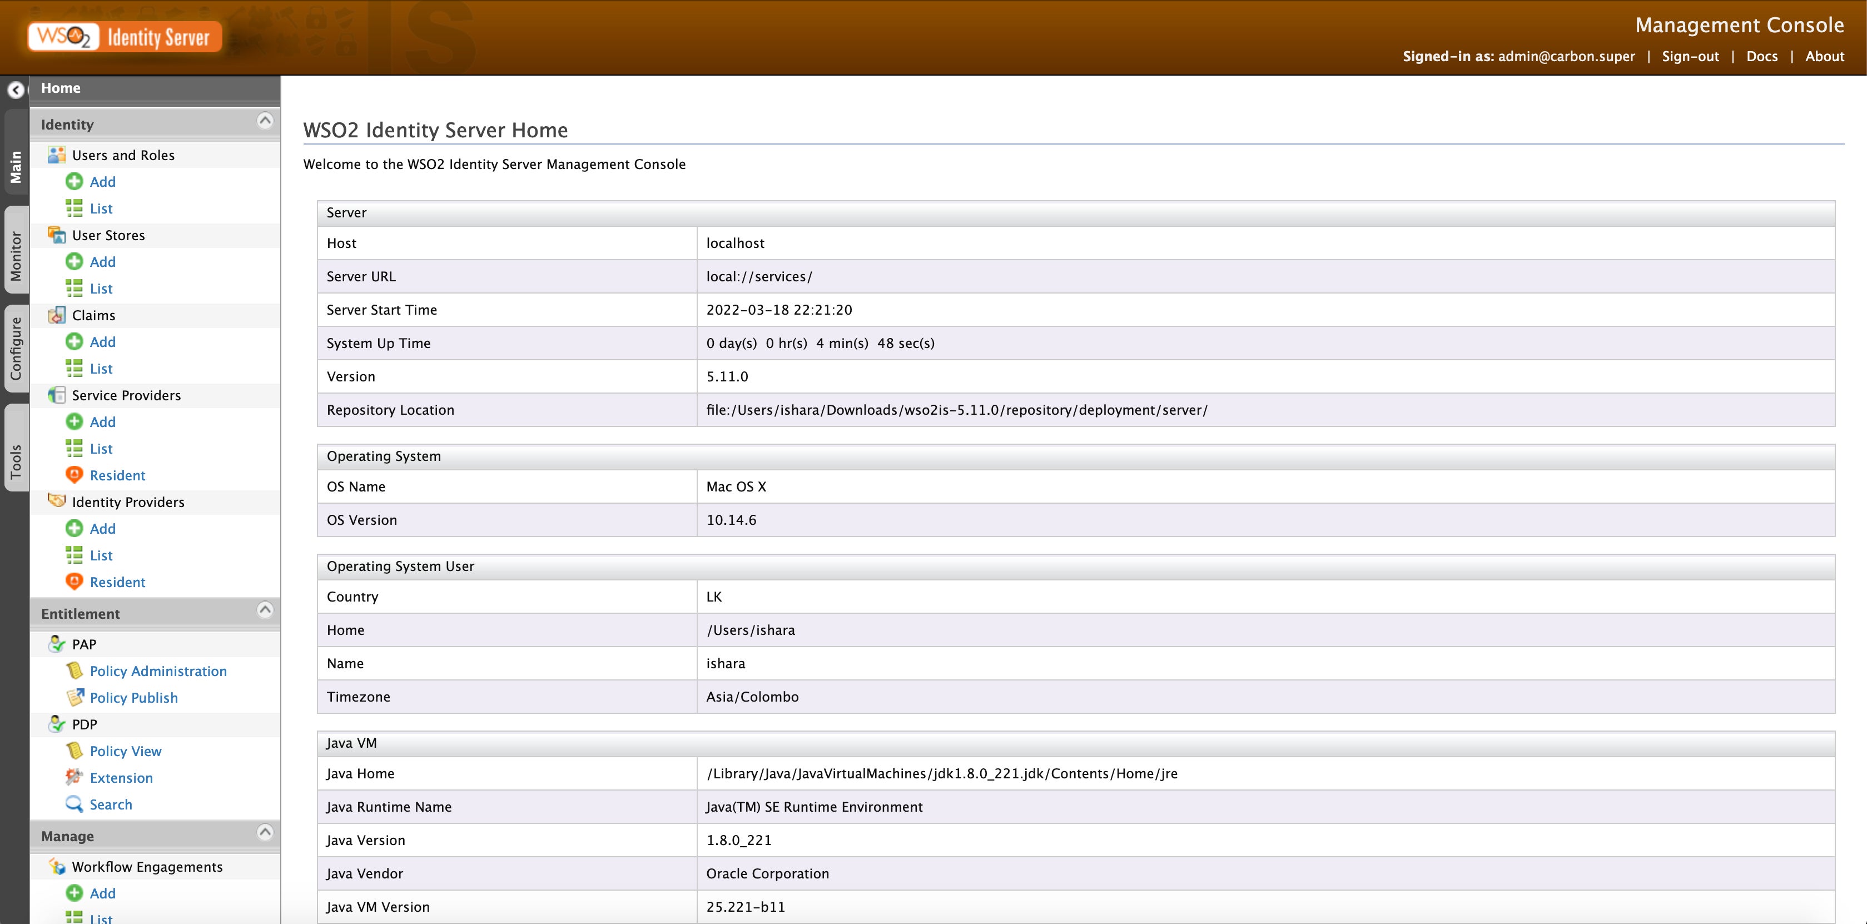Collapse the Entitlement panel
Image resolution: width=1867 pixels, height=924 pixels.
point(265,610)
